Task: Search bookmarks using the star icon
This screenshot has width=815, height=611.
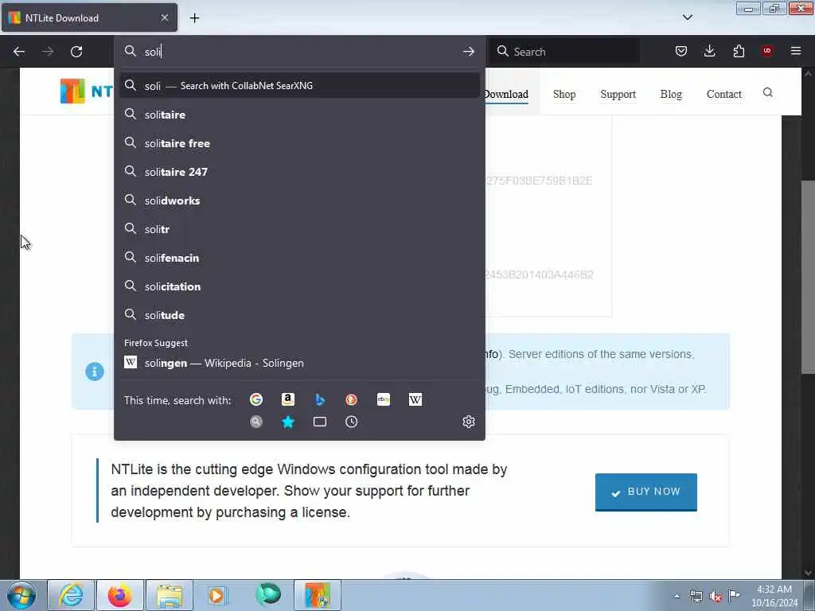Action: pos(288,422)
